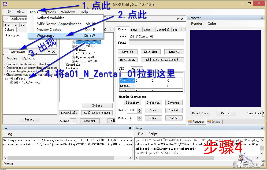Open the View menu
This screenshot has width=267, height=170.
point(20,12)
